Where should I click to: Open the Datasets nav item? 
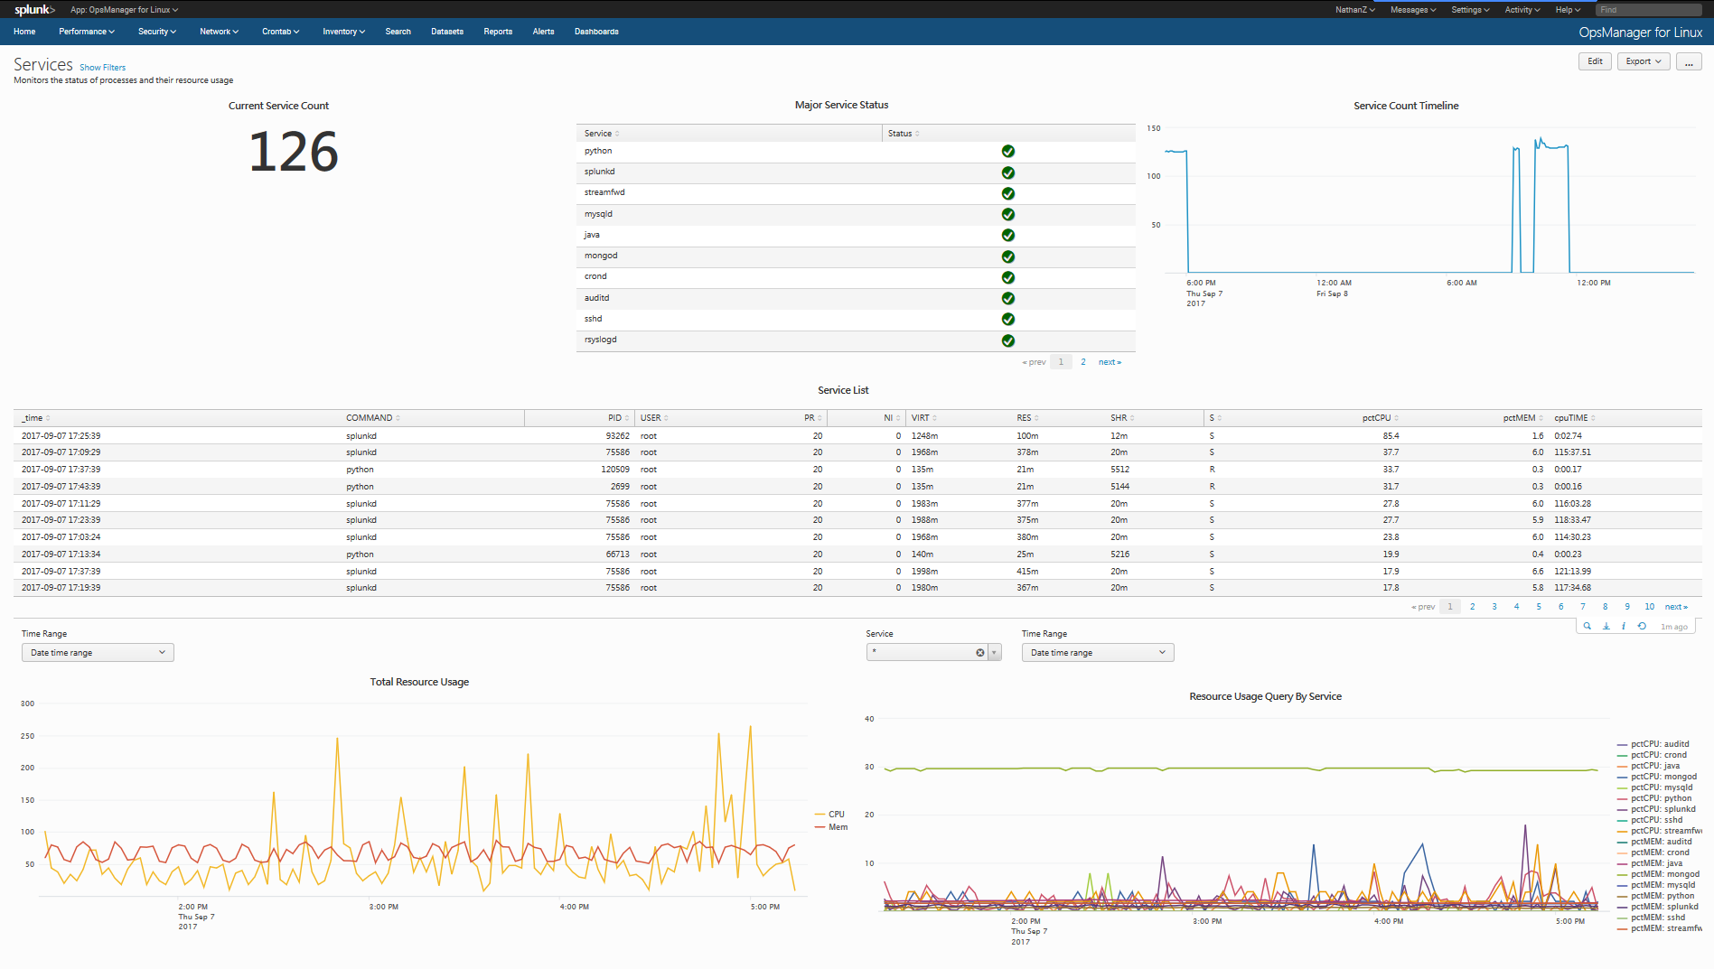point(447,32)
